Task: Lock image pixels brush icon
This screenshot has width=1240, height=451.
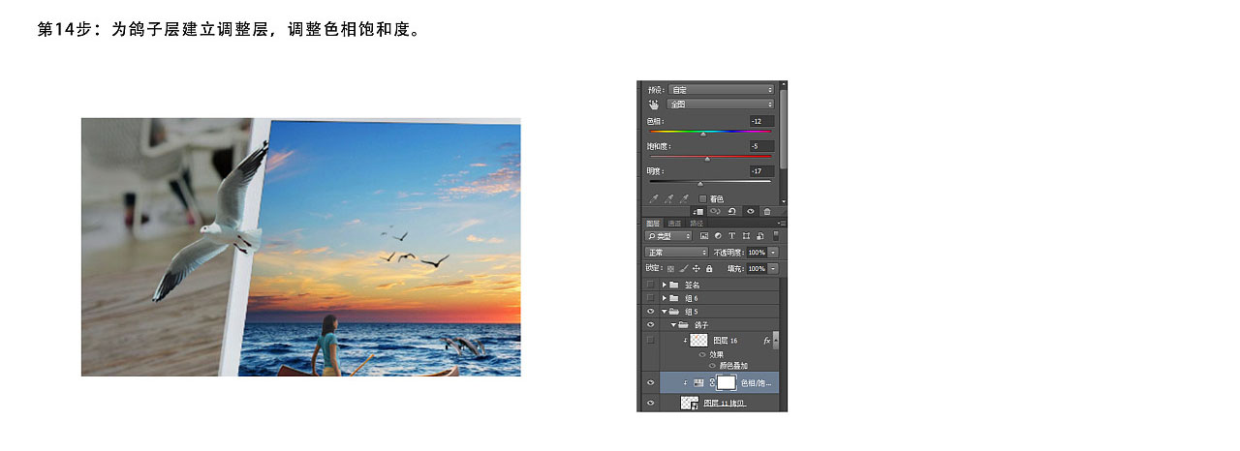Action: 683,268
